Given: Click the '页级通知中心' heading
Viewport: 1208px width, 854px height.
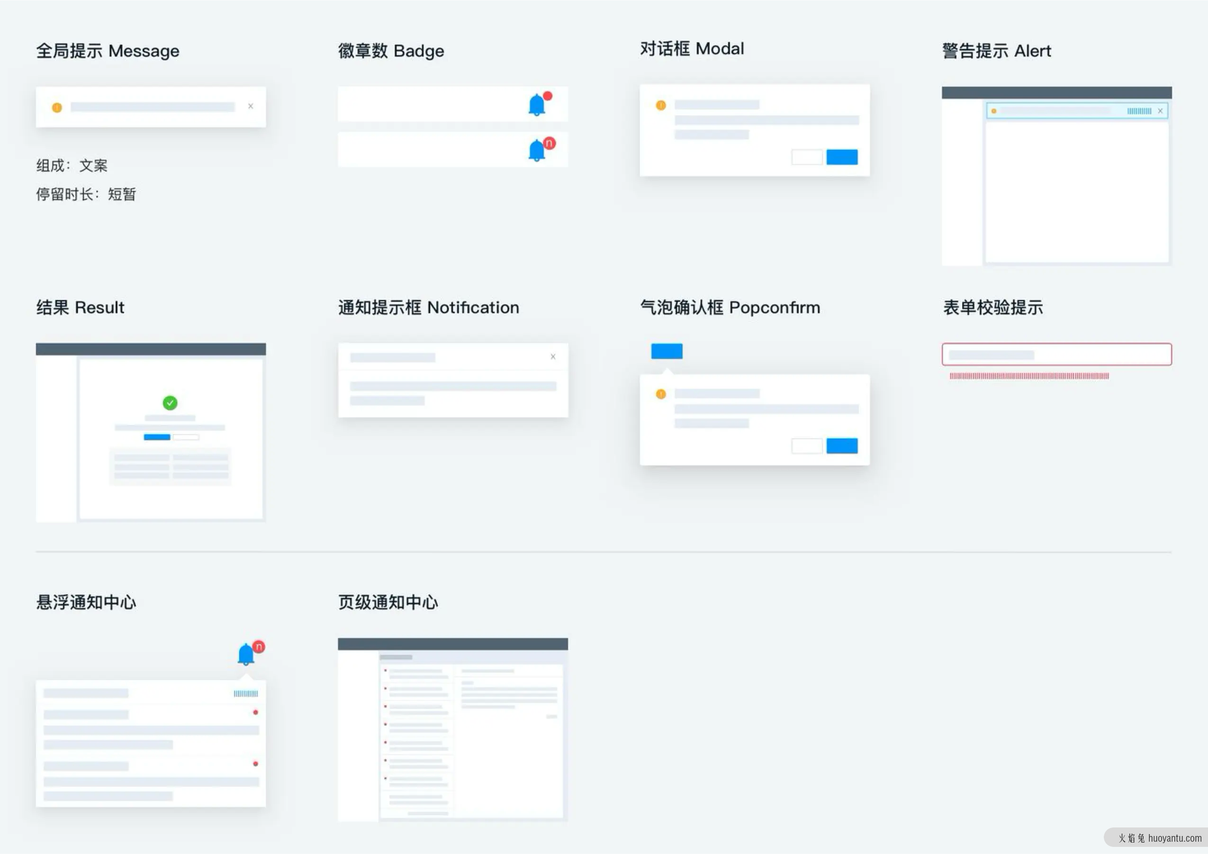Looking at the screenshot, I should click(x=388, y=602).
